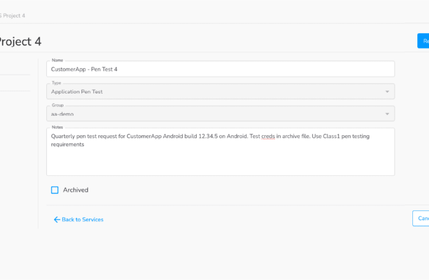Select the Project 4 breadcrumb at top
Screen dimensions: 429x280
(13, 16)
